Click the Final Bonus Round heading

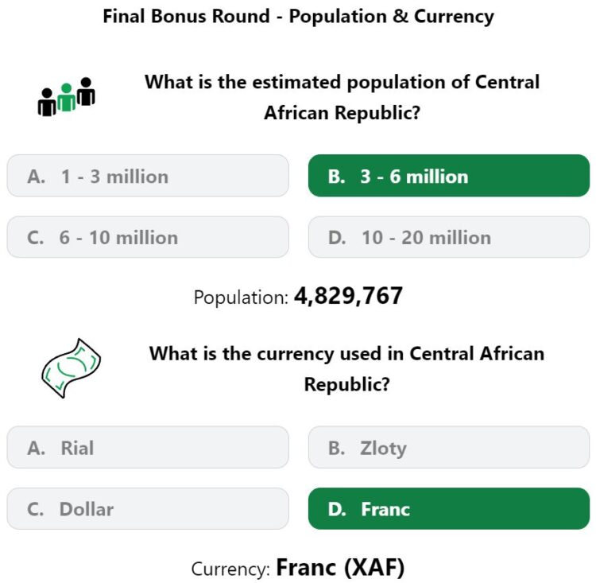[x=298, y=17]
